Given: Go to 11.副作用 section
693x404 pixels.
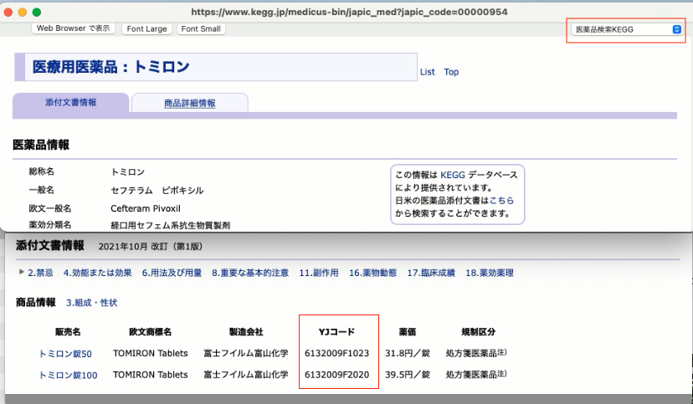Looking at the screenshot, I should tap(318, 273).
